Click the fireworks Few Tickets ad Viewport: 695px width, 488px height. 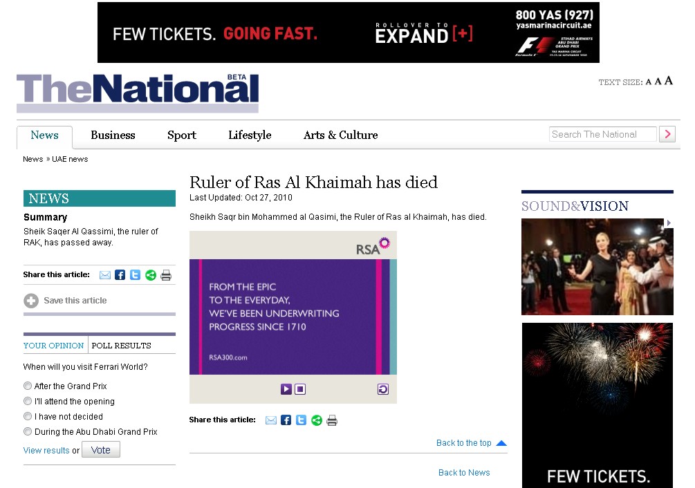pos(597,405)
